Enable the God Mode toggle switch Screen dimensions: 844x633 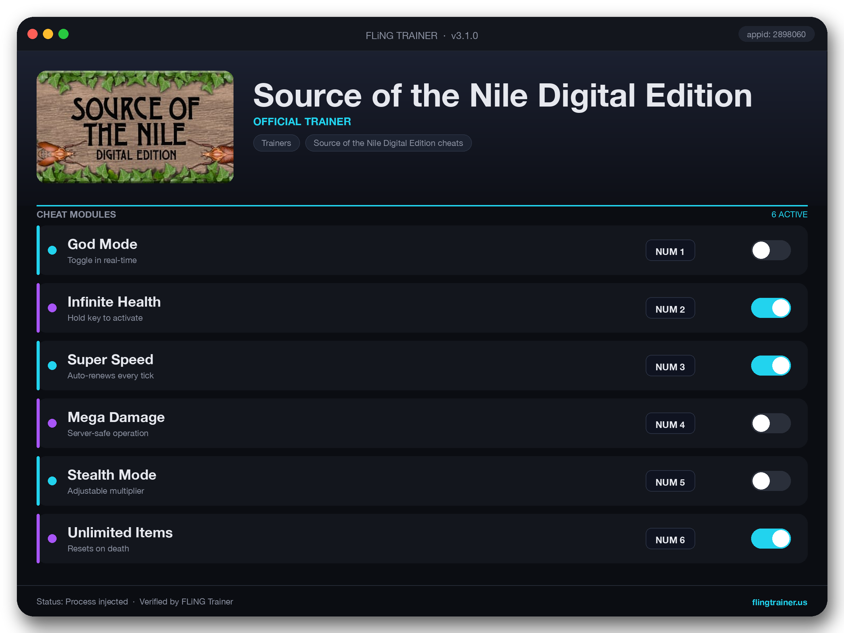pyautogui.click(x=771, y=250)
